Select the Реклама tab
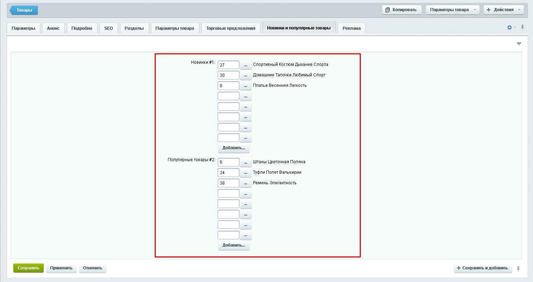533x282 pixels. (x=351, y=28)
